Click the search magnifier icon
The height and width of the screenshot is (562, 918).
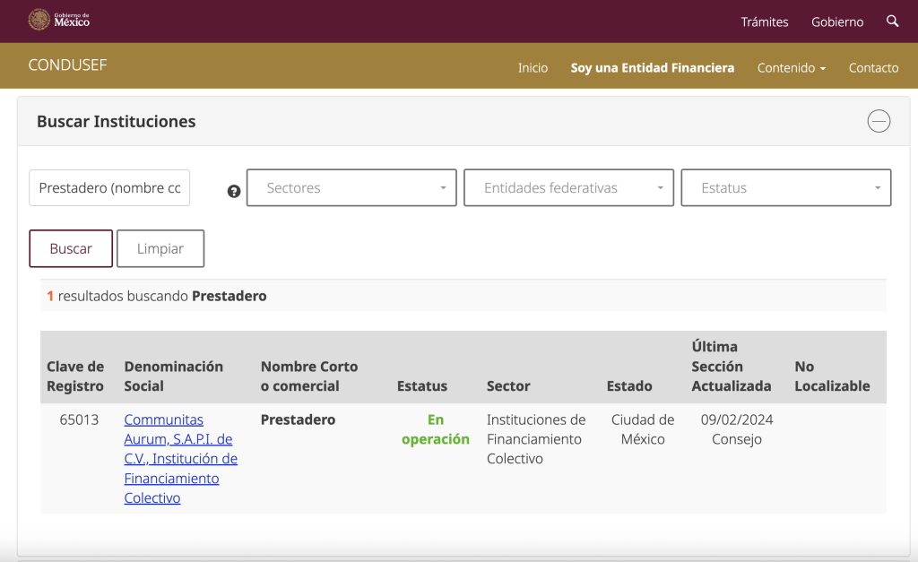pyautogui.click(x=892, y=22)
